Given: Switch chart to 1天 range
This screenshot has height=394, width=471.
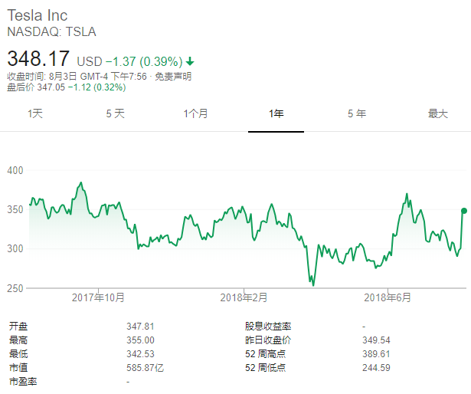Looking at the screenshot, I should coord(35,113).
